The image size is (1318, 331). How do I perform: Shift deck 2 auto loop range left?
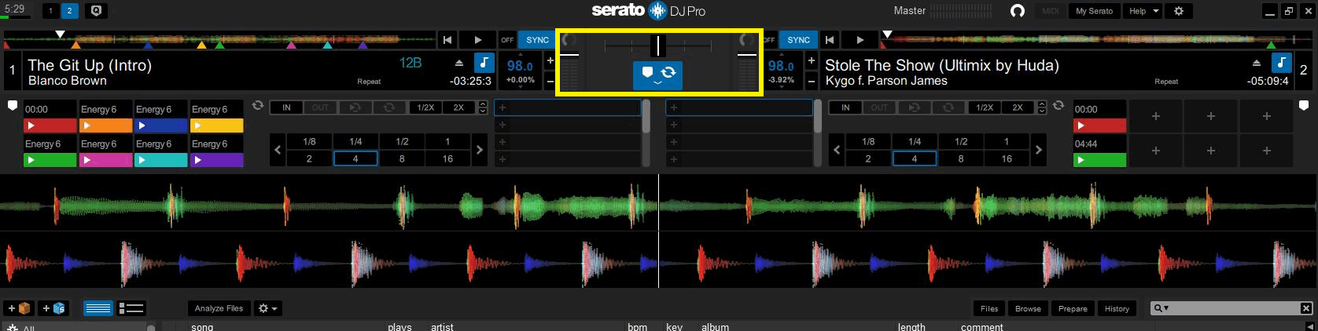[837, 150]
